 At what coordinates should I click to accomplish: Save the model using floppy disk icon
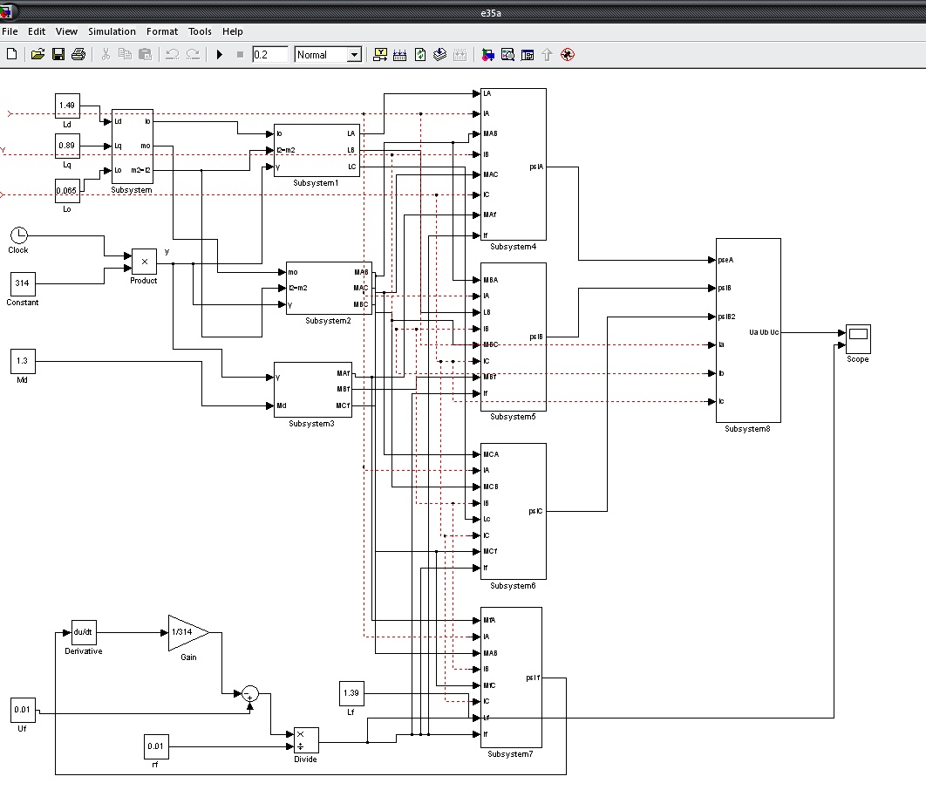(58, 54)
